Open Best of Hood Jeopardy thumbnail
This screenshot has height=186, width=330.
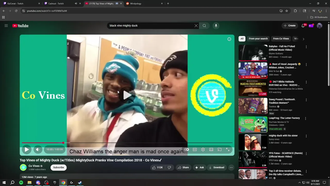point(253,70)
